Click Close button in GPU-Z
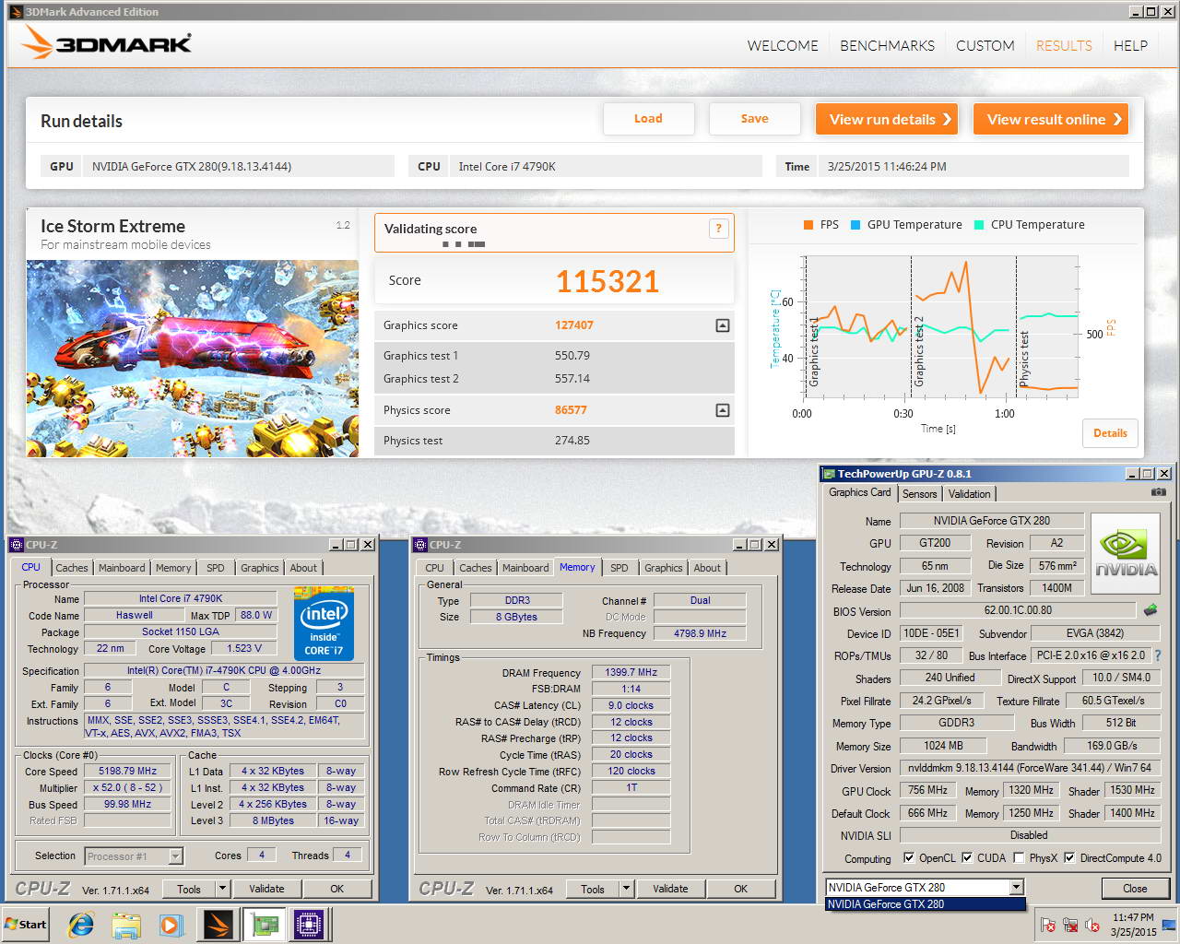The image size is (1180, 944). (1135, 889)
